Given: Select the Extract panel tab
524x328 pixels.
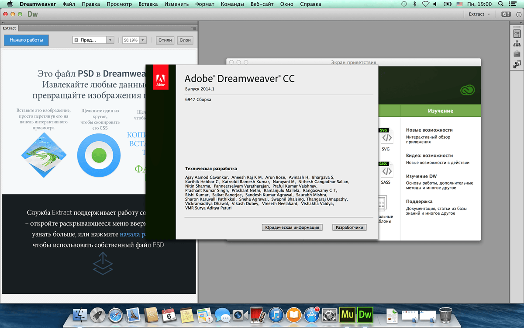Looking at the screenshot, I should point(10,28).
